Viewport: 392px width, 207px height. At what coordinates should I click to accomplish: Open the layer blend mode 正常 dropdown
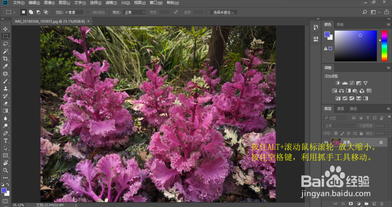coord(339,126)
